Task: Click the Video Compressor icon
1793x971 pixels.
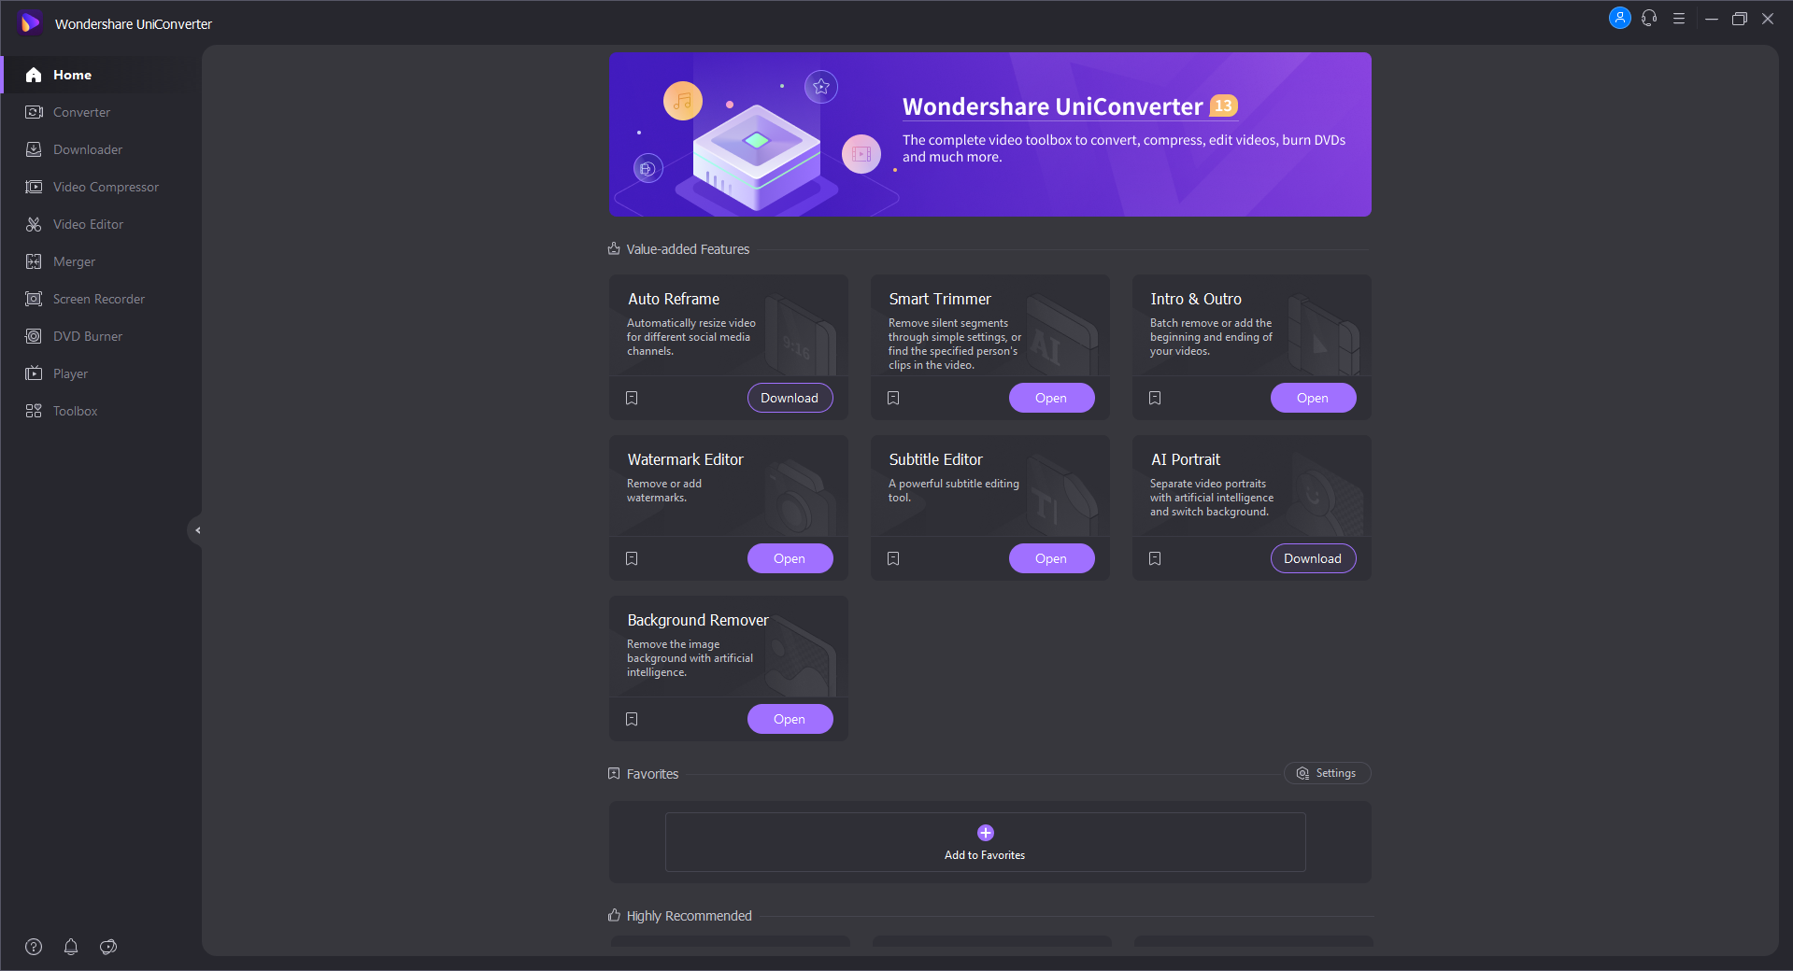Action: [34, 187]
